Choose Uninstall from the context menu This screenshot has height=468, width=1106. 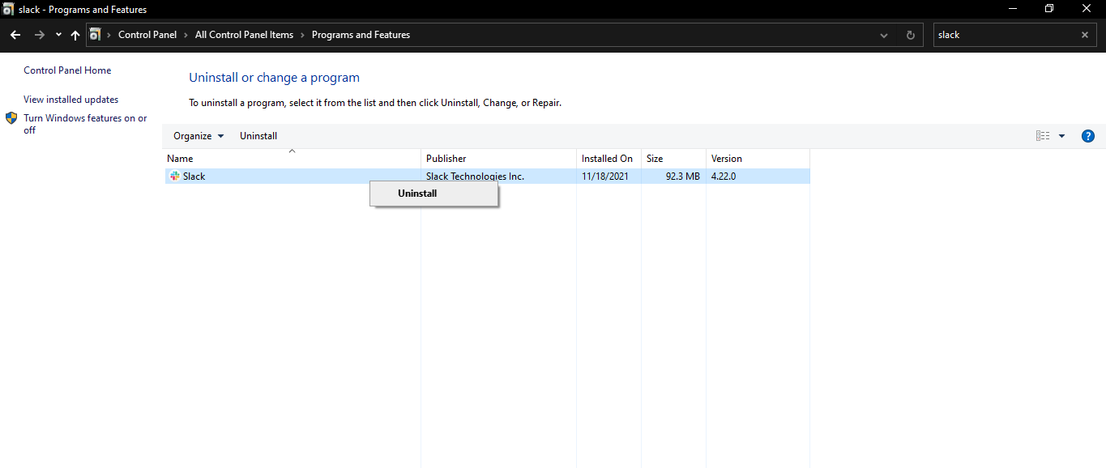click(x=417, y=194)
